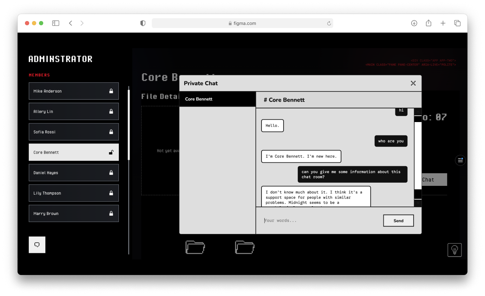This screenshot has height=296, width=485.
Task: Click the 'Hello.' message bubble
Action: point(272,126)
